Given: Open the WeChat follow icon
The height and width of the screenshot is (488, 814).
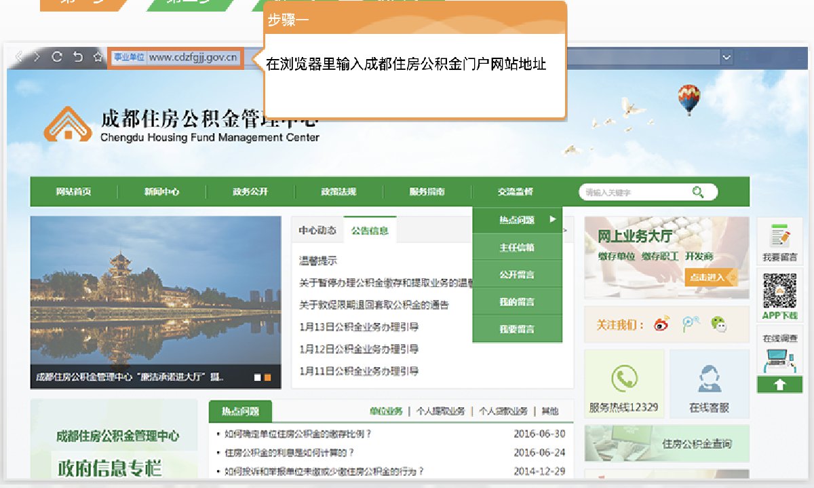Looking at the screenshot, I should click(719, 324).
